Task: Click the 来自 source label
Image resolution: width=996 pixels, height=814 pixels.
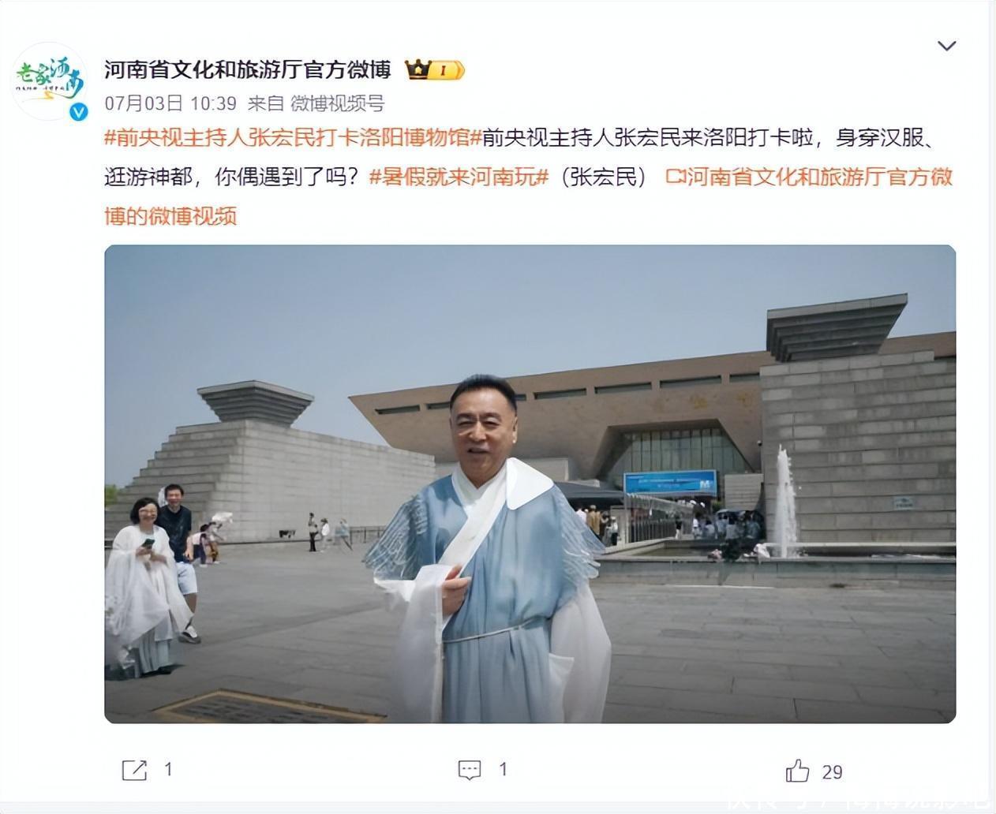Action: [265, 103]
